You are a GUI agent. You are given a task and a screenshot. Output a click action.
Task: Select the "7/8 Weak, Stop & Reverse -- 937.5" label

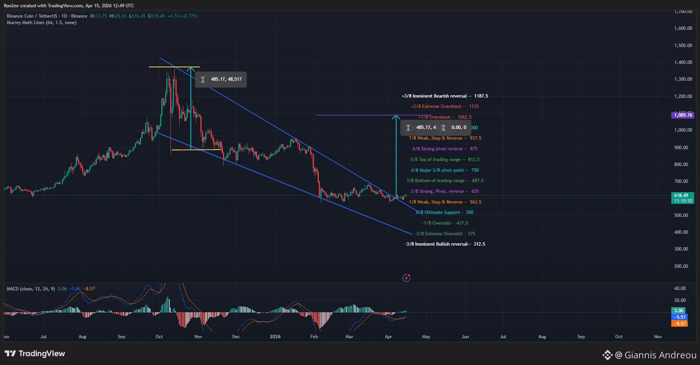(445, 138)
